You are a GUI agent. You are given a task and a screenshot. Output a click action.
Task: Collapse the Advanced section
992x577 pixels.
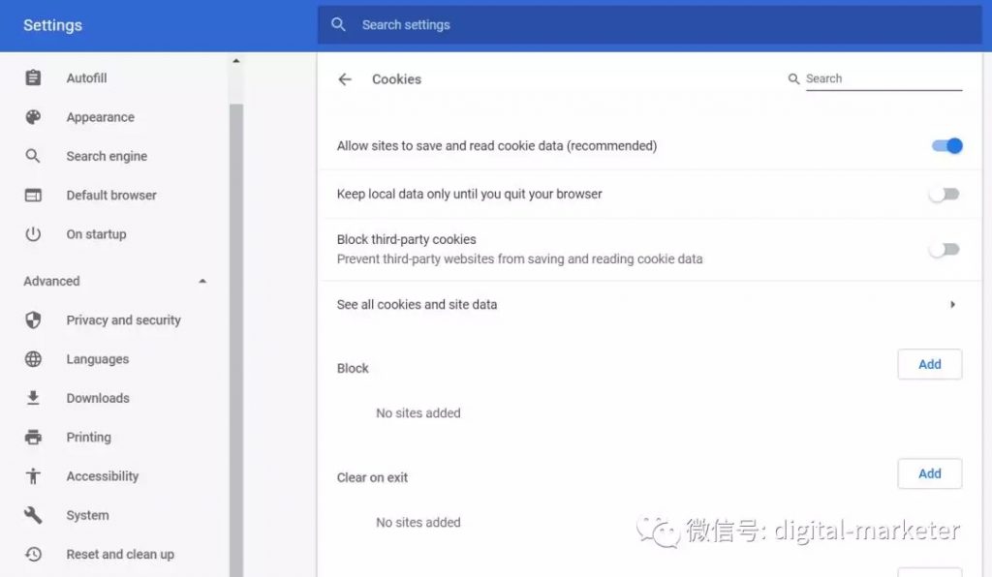(202, 282)
